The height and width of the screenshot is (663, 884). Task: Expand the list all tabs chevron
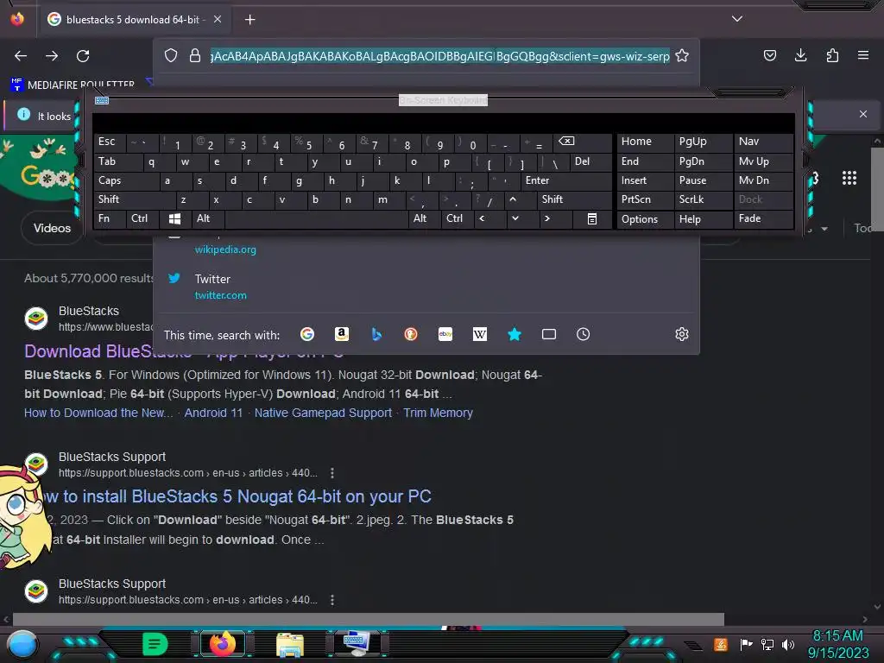point(737,19)
